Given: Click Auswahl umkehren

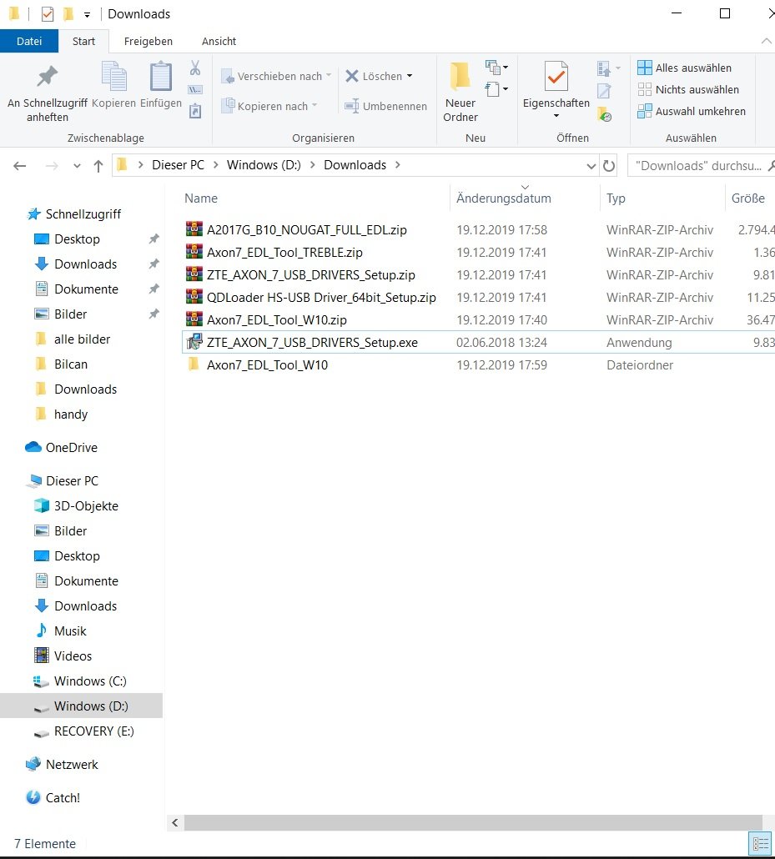Looking at the screenshot, I should (692, 111).
